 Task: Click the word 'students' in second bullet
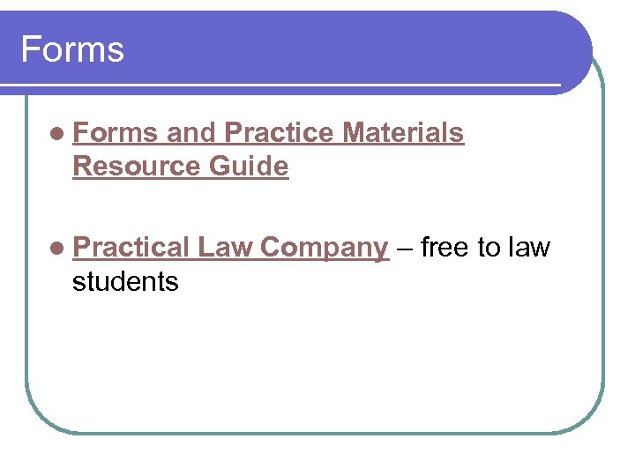point(125,282)
